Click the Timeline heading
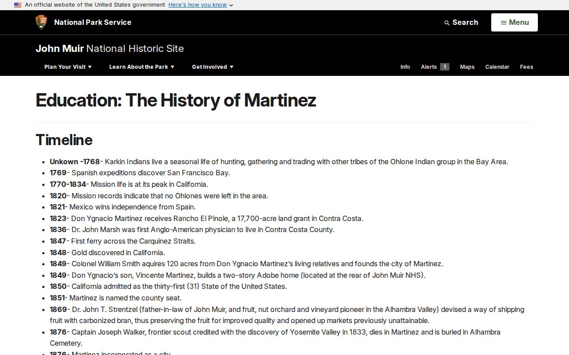The height and width of the screenshot is (355, 569). [64, 140]
